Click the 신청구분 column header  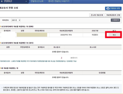point(95,31)
